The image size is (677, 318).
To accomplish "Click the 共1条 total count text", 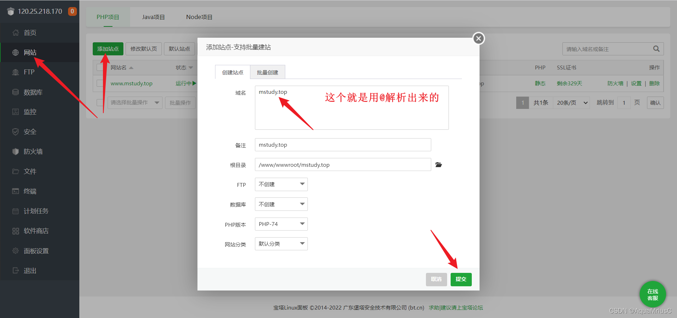I will (541, 103).
